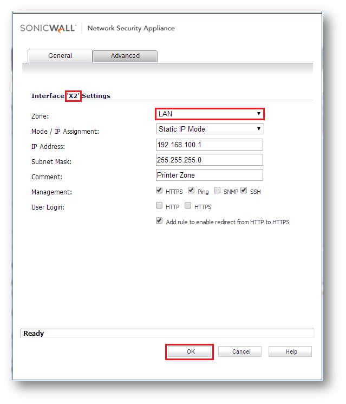Switch to the Advanced tab
Screen dimensions: 346x404
click(125, 56)
